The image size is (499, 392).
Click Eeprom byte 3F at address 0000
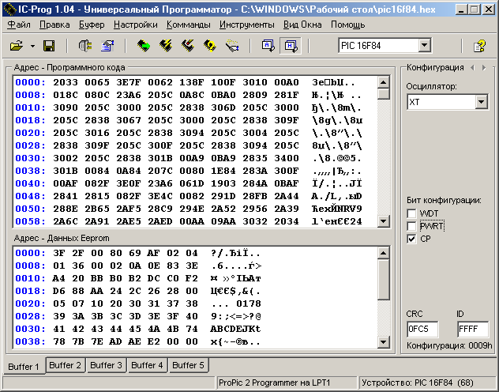coord(59,253)
